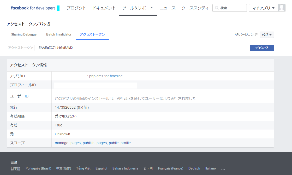This screenshot has height=175, width=292.
Task: Select 中文(简体) language
Action: point(64,168)
